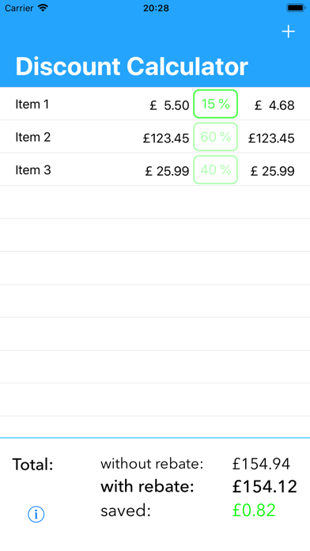310x551 pixels.
Task: Tap the Discount Calculator title
Action: tap(131, 66)
